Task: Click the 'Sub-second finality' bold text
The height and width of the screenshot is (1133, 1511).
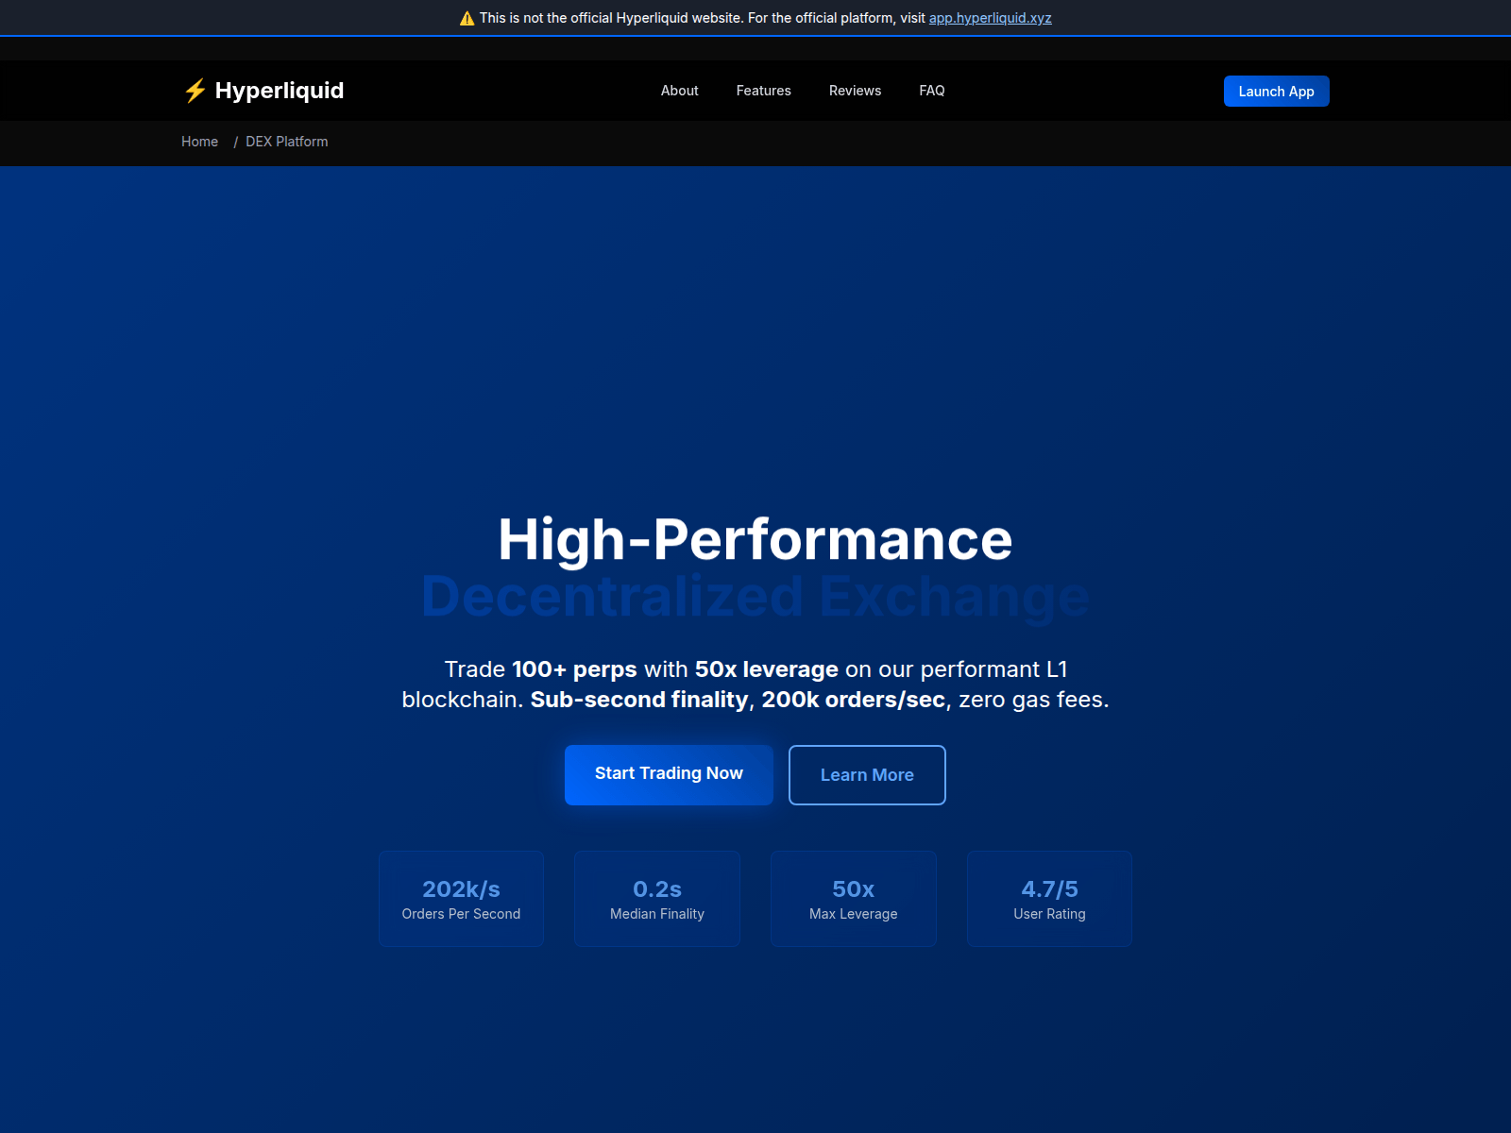Action: (639, 700)
